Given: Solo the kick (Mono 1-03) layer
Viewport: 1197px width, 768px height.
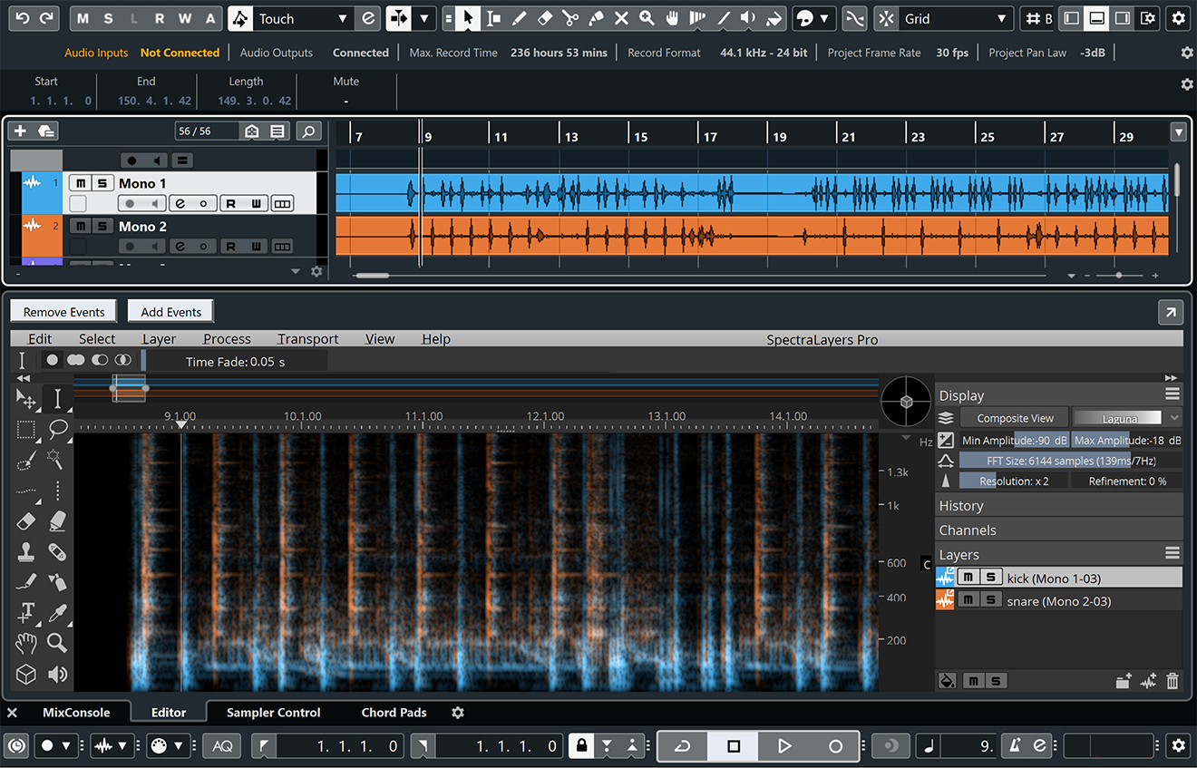Looking at the screenshot, I should click(990, 578).
